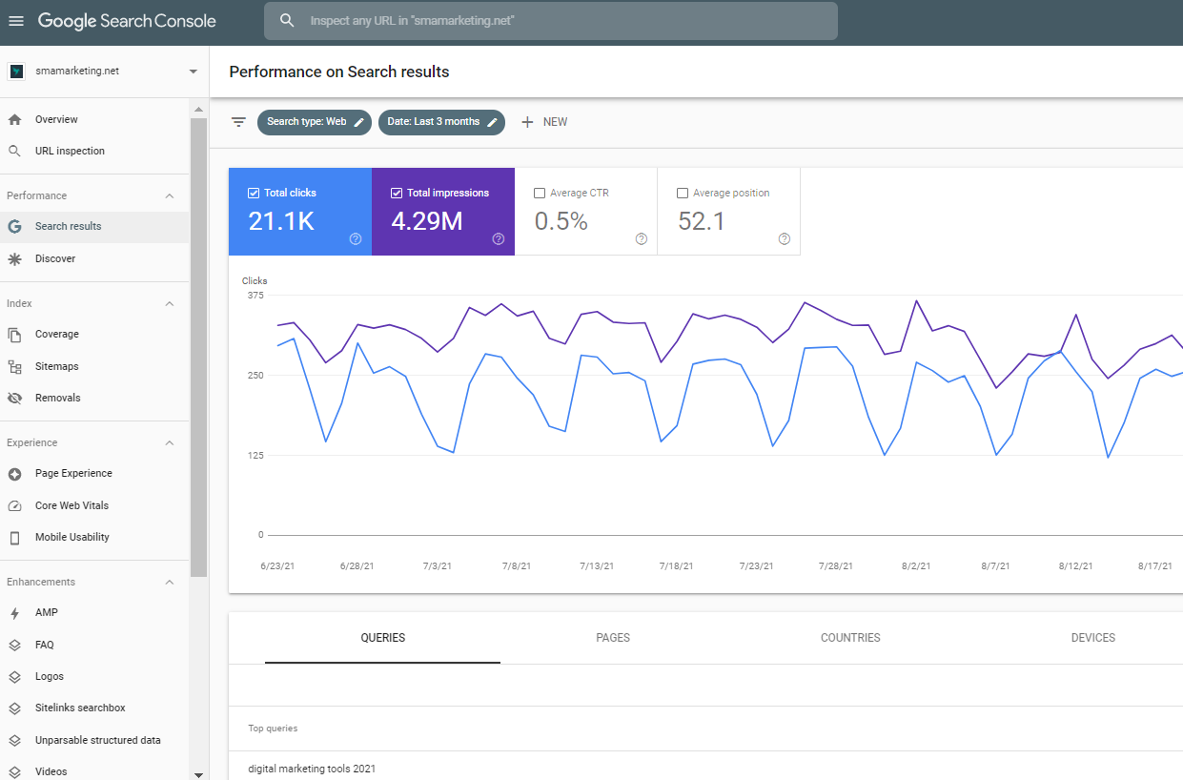The image size is (1183, 780).
Task: Click the Overview home icon
Action: click(x=14, y=119)
